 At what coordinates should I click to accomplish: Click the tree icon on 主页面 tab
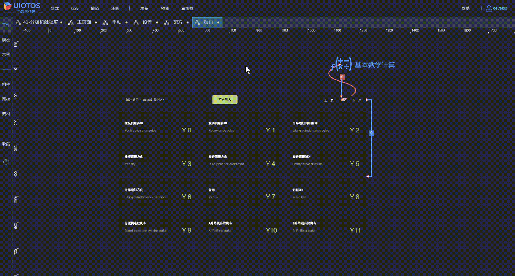coord(71,22)
